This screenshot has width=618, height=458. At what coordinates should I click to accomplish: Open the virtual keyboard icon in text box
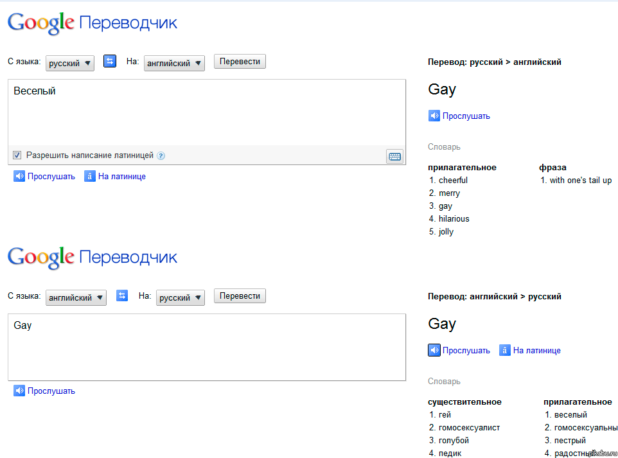394,155
